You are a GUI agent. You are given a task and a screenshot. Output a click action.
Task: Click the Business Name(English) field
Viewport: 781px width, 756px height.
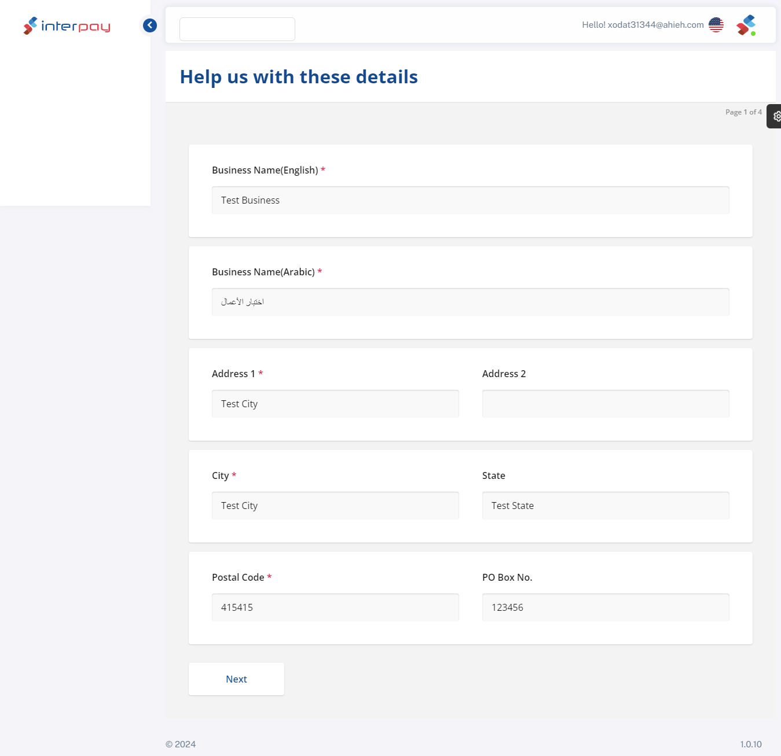click(470, 200)
